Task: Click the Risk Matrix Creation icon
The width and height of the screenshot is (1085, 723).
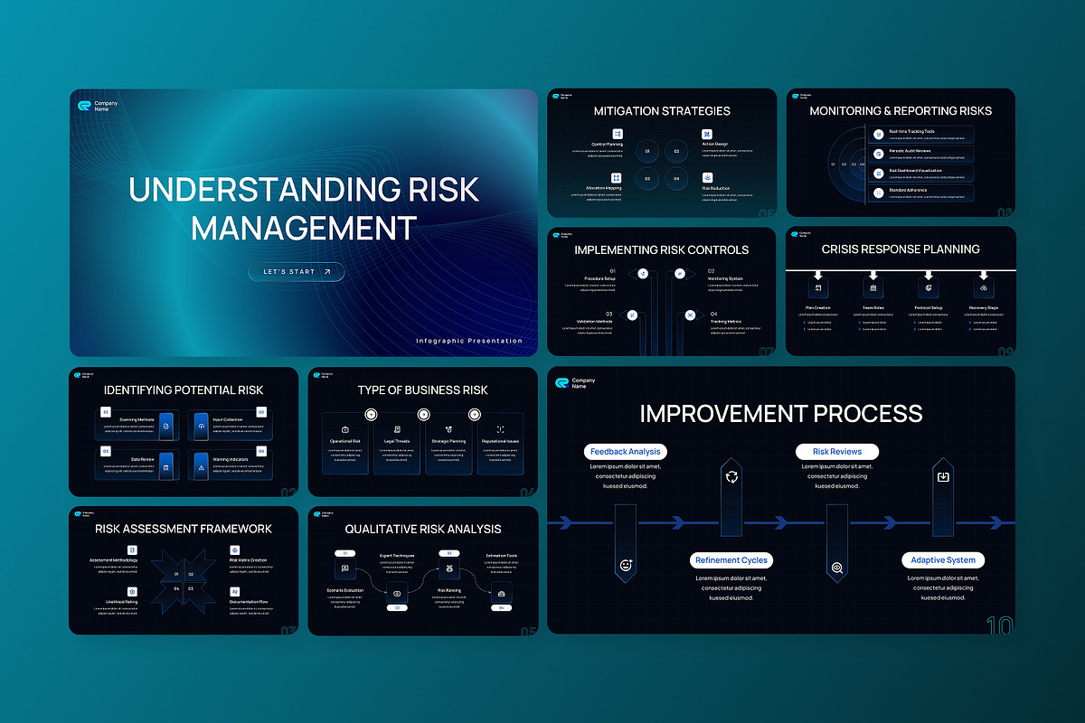Action: pos(235,550)
